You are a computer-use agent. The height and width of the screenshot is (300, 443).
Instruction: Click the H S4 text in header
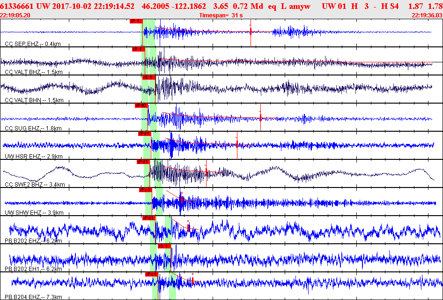tap(390, 6)
